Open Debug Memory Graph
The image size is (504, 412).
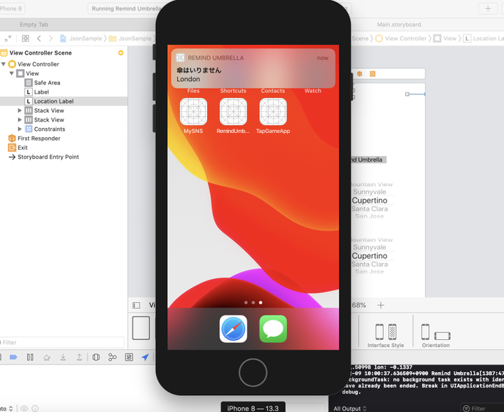pyautogui.click(x=112, y=357)
